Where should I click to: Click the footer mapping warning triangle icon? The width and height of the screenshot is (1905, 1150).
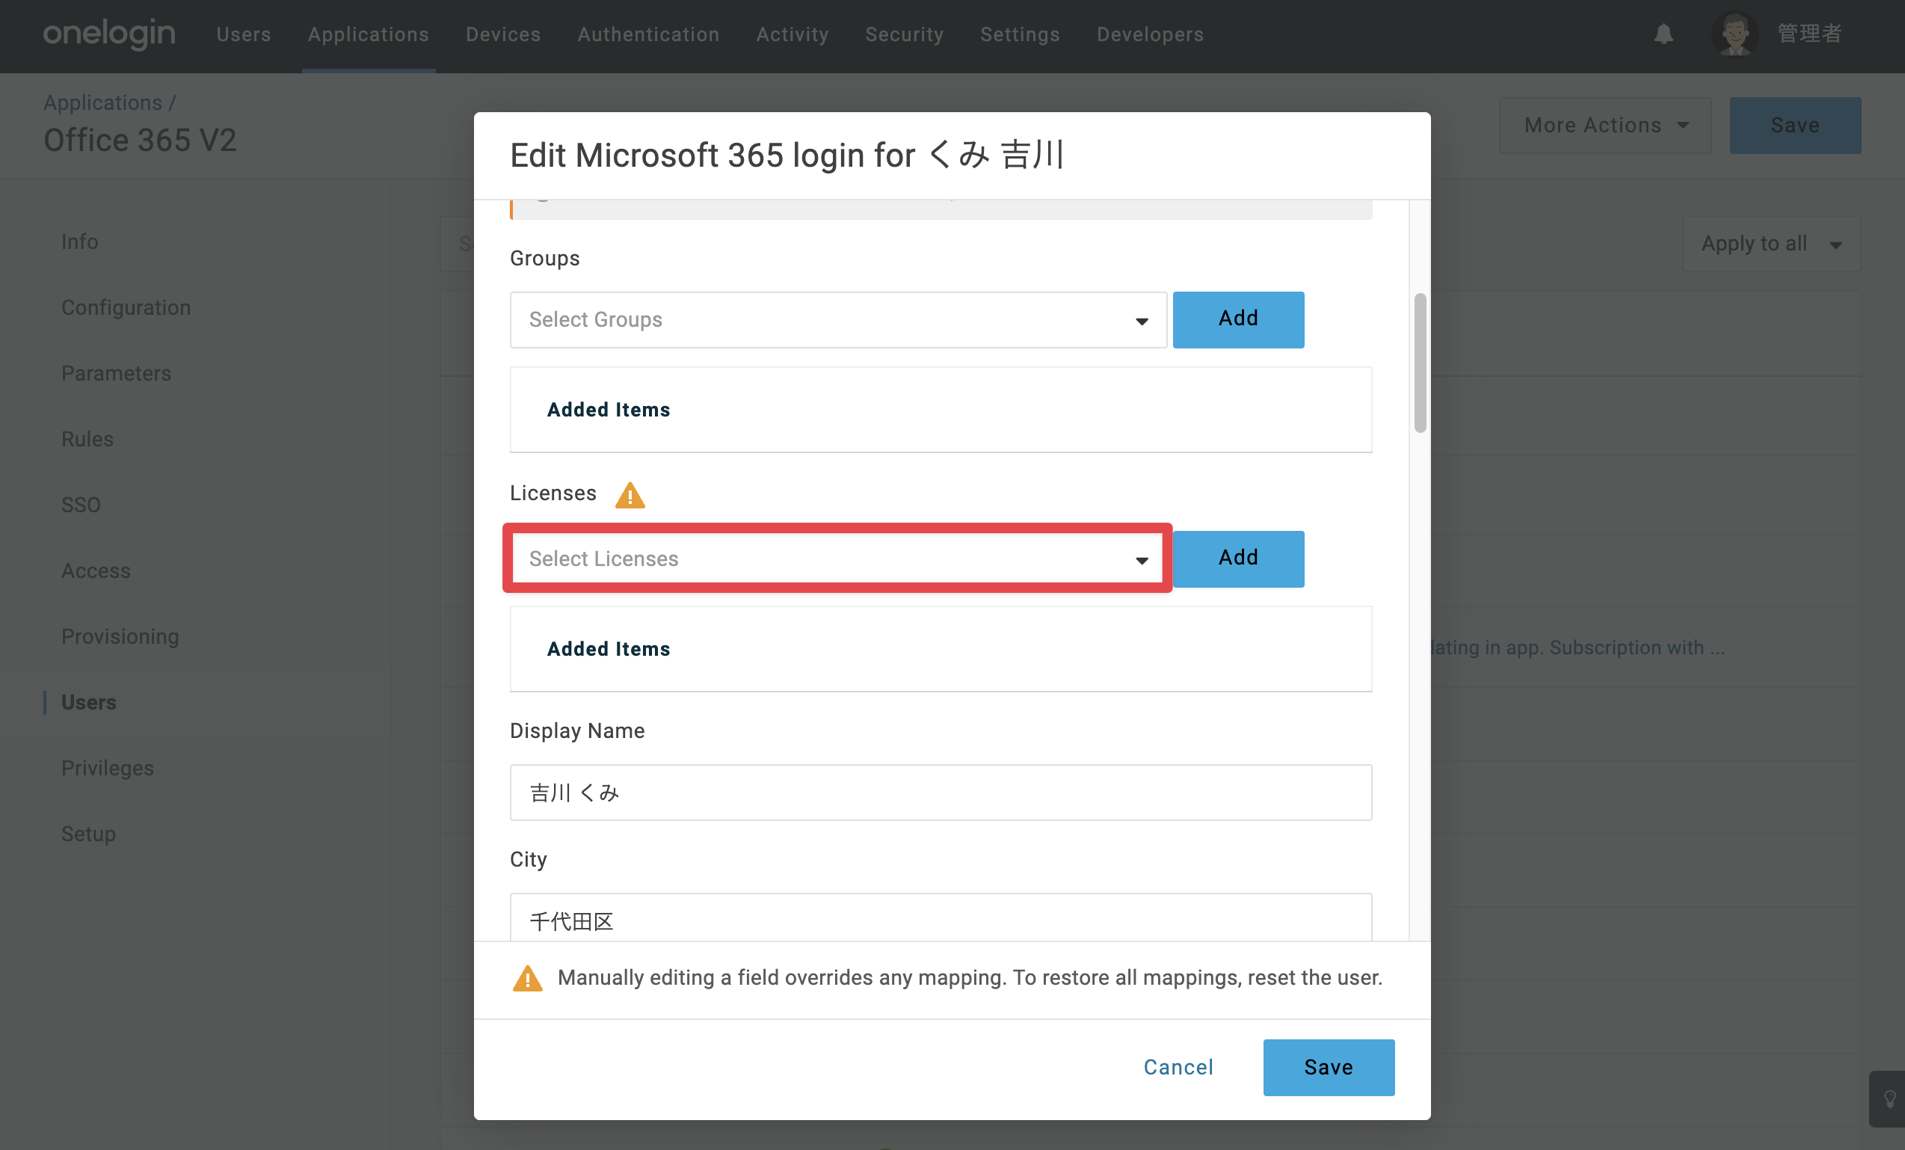tap(528, 978)
